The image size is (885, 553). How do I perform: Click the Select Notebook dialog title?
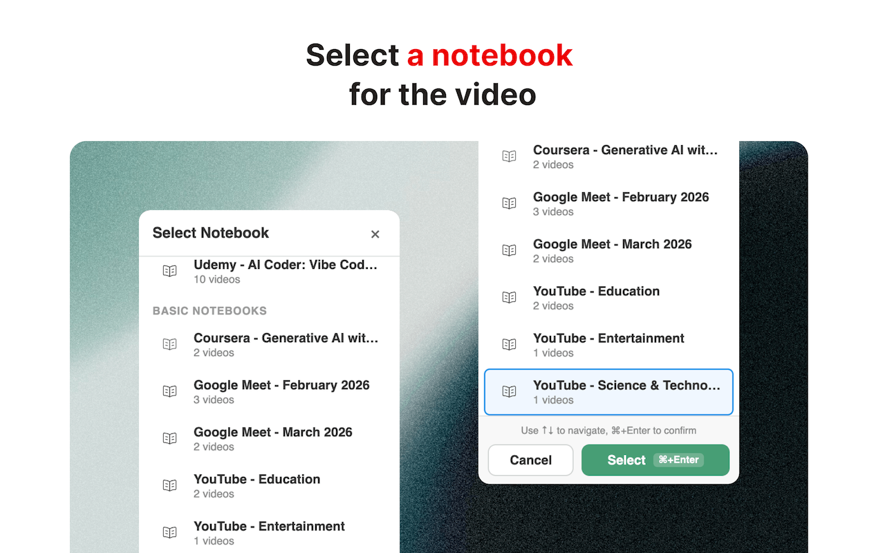tap(211, 233)
